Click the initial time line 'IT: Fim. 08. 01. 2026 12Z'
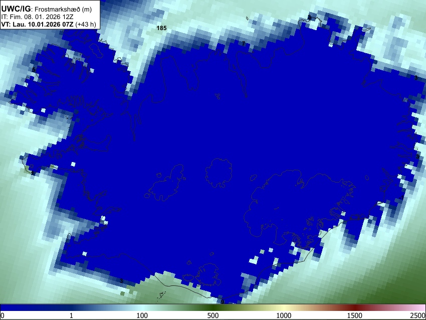 [x=37, y=17]
